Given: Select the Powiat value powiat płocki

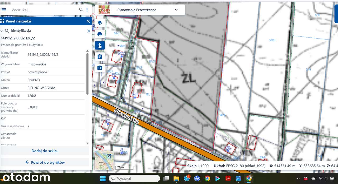Looking at the screenshot, I should tap(37, 72).
